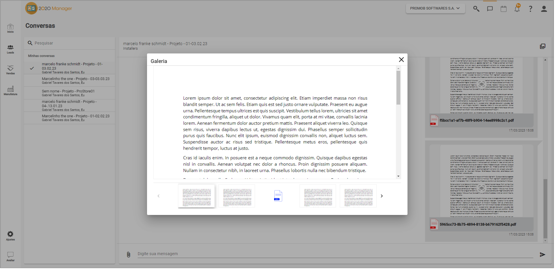Open Ajustes settings

(x=10, y=236)
